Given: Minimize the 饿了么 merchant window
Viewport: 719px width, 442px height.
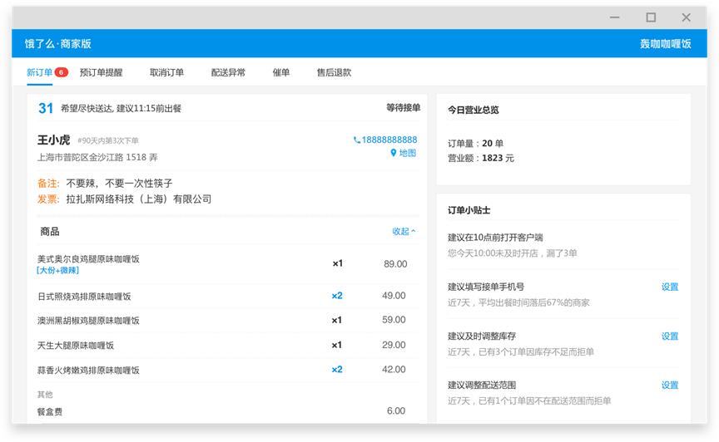Looking at the screenshot, I should [x=614, y=17].
